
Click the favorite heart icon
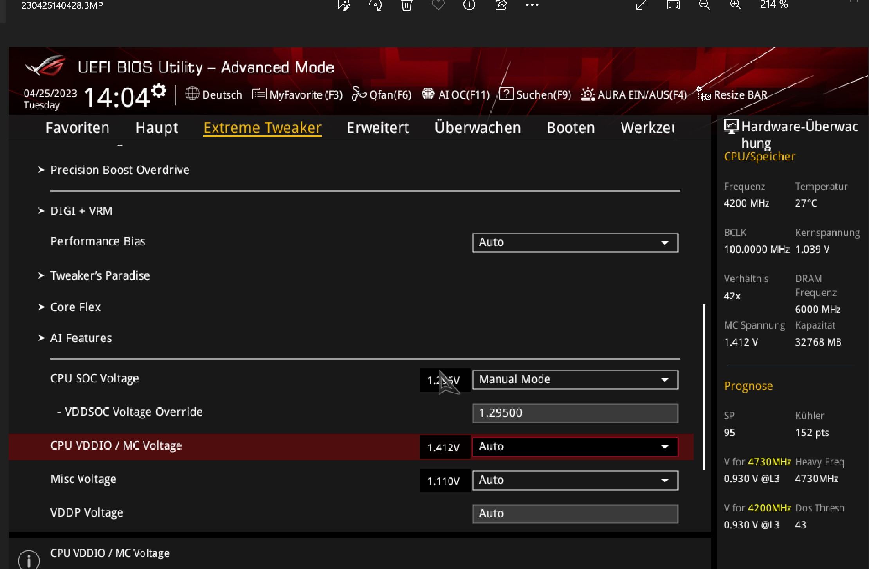click(438, 5)
